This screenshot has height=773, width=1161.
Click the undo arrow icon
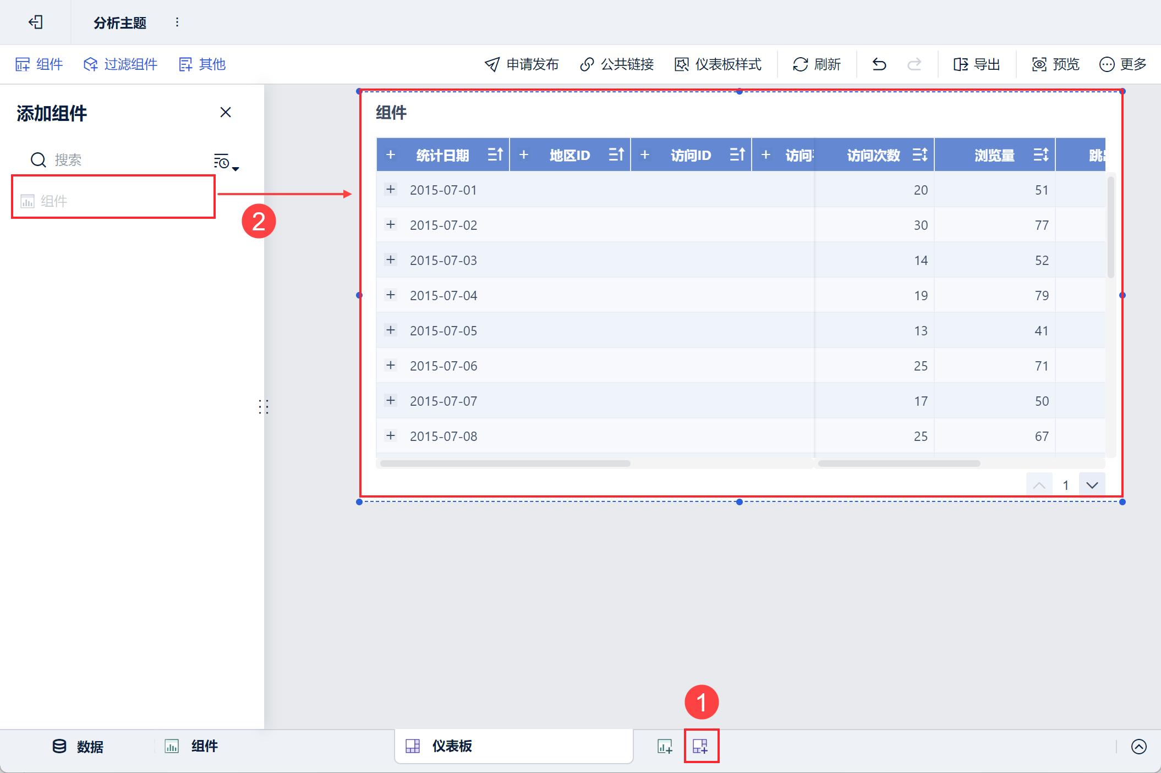pos(879,64)
